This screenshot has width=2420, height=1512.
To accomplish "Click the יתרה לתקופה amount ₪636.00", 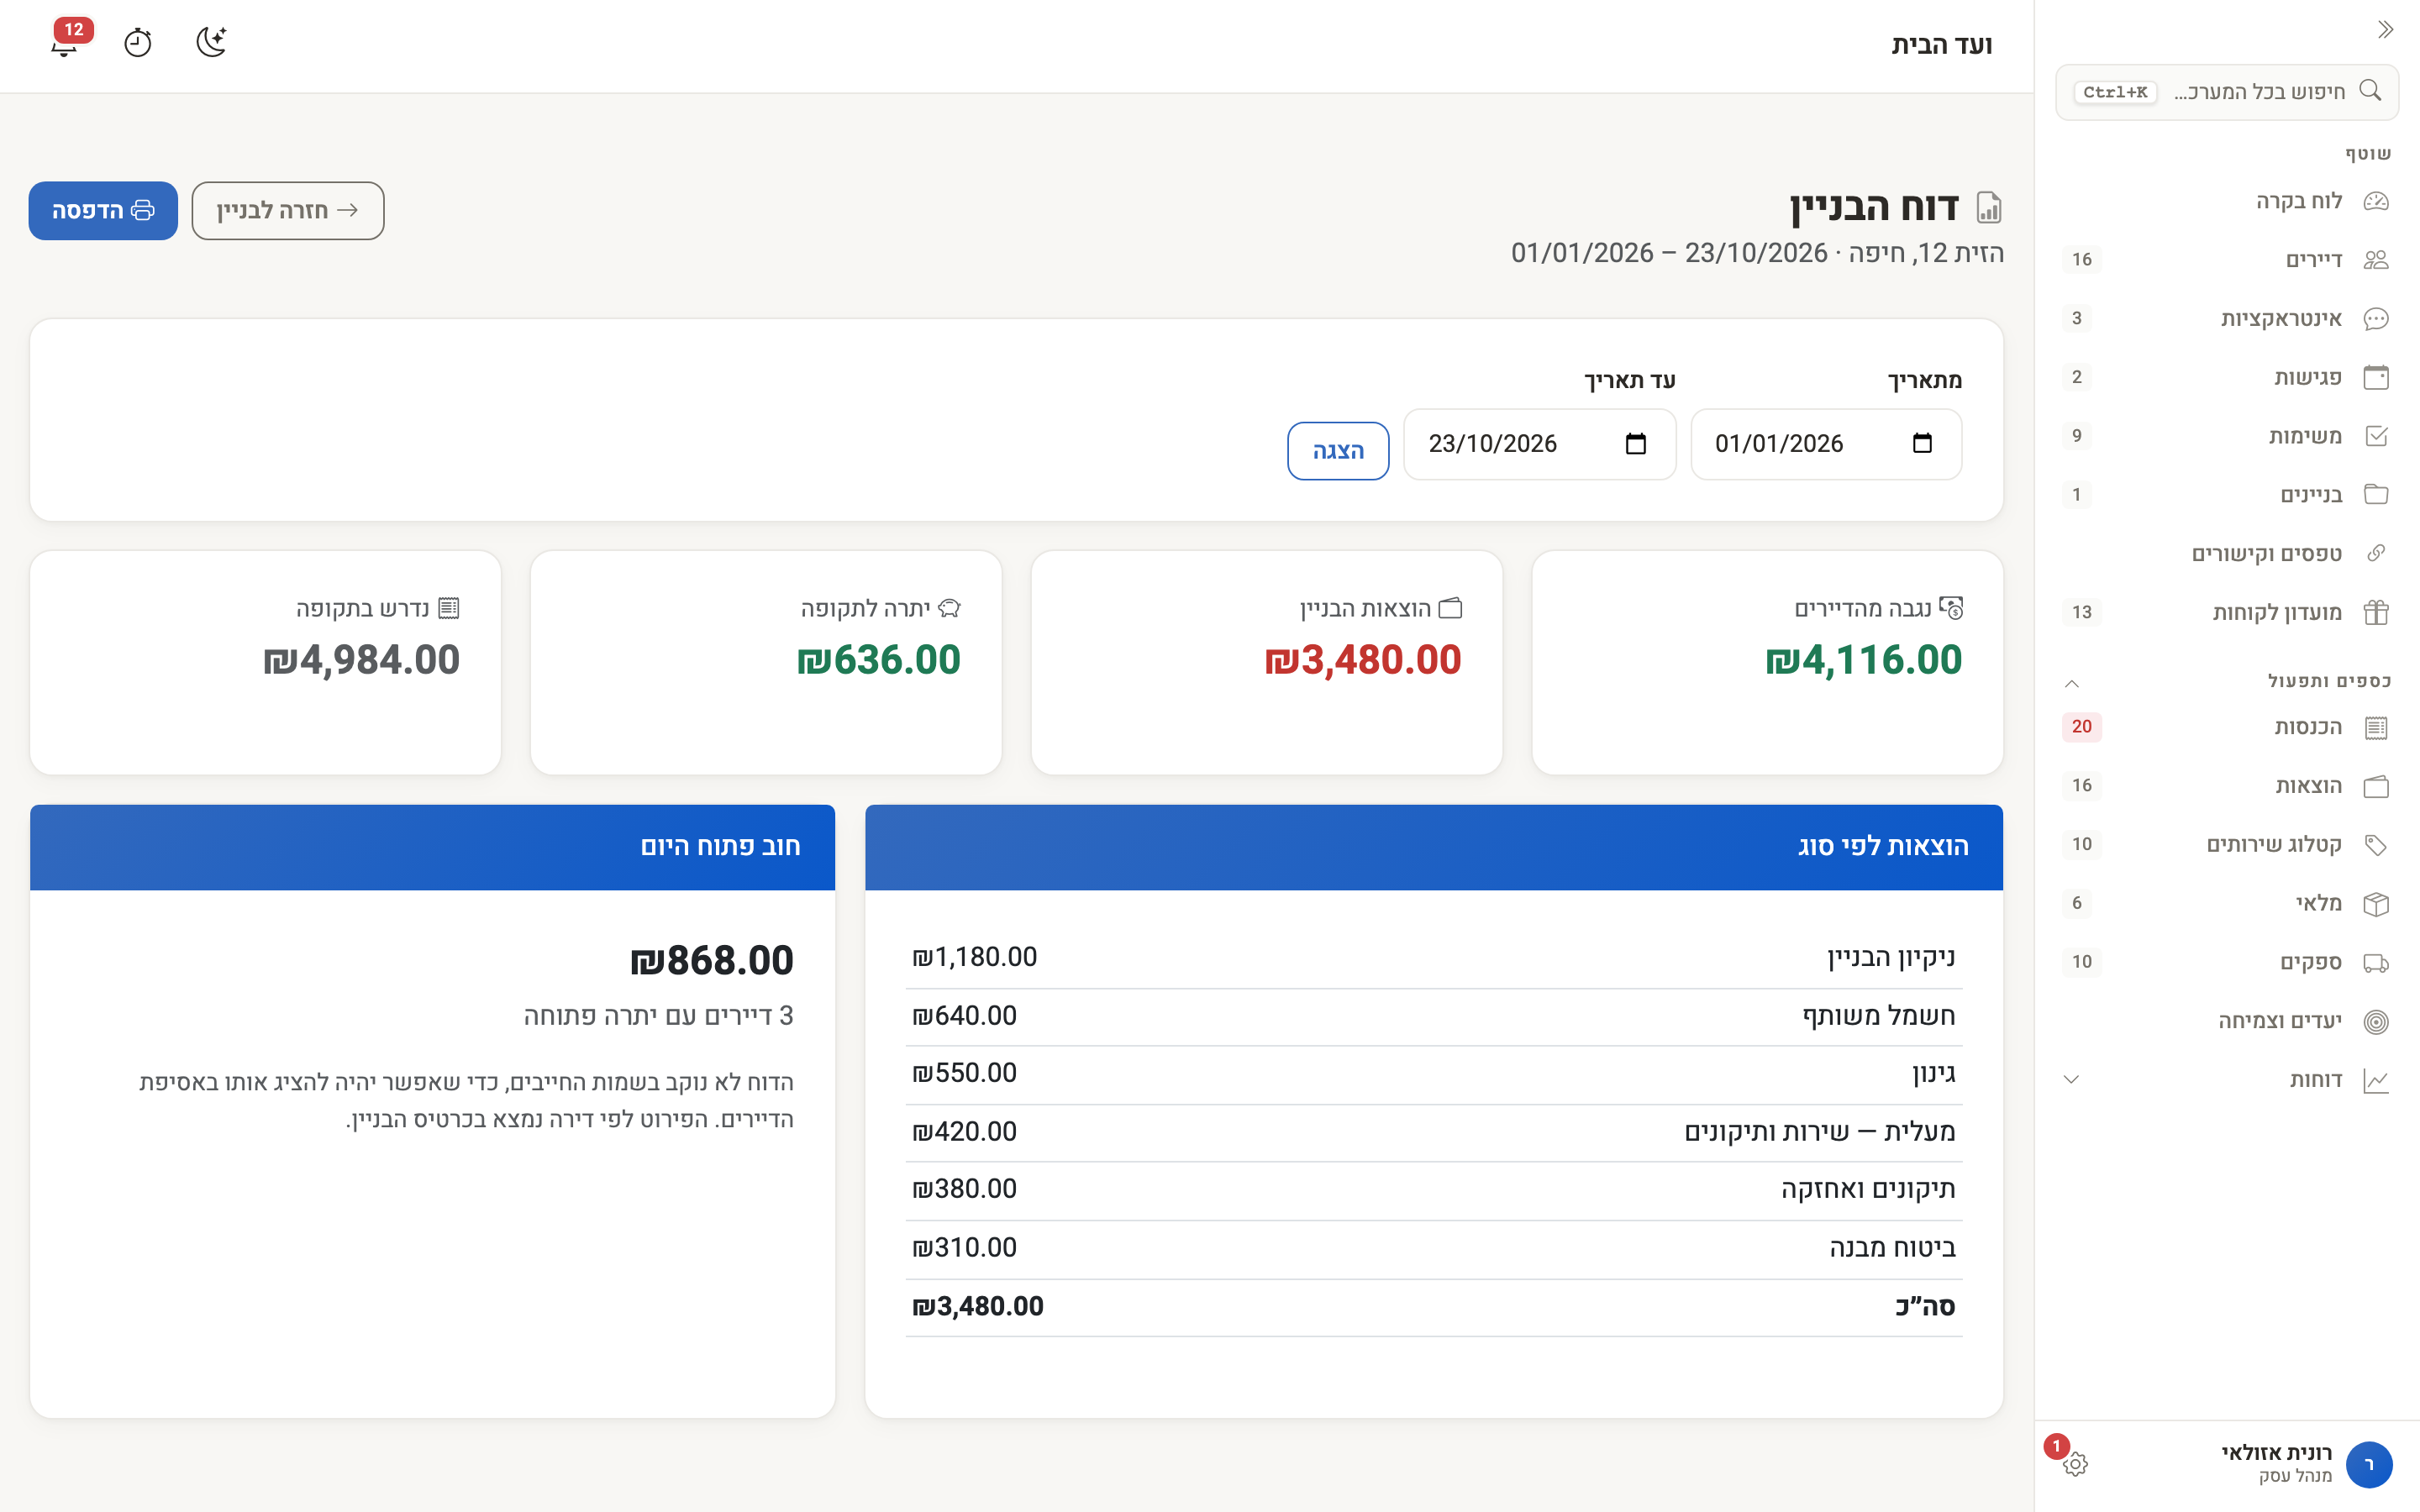I will pos(879,660).
